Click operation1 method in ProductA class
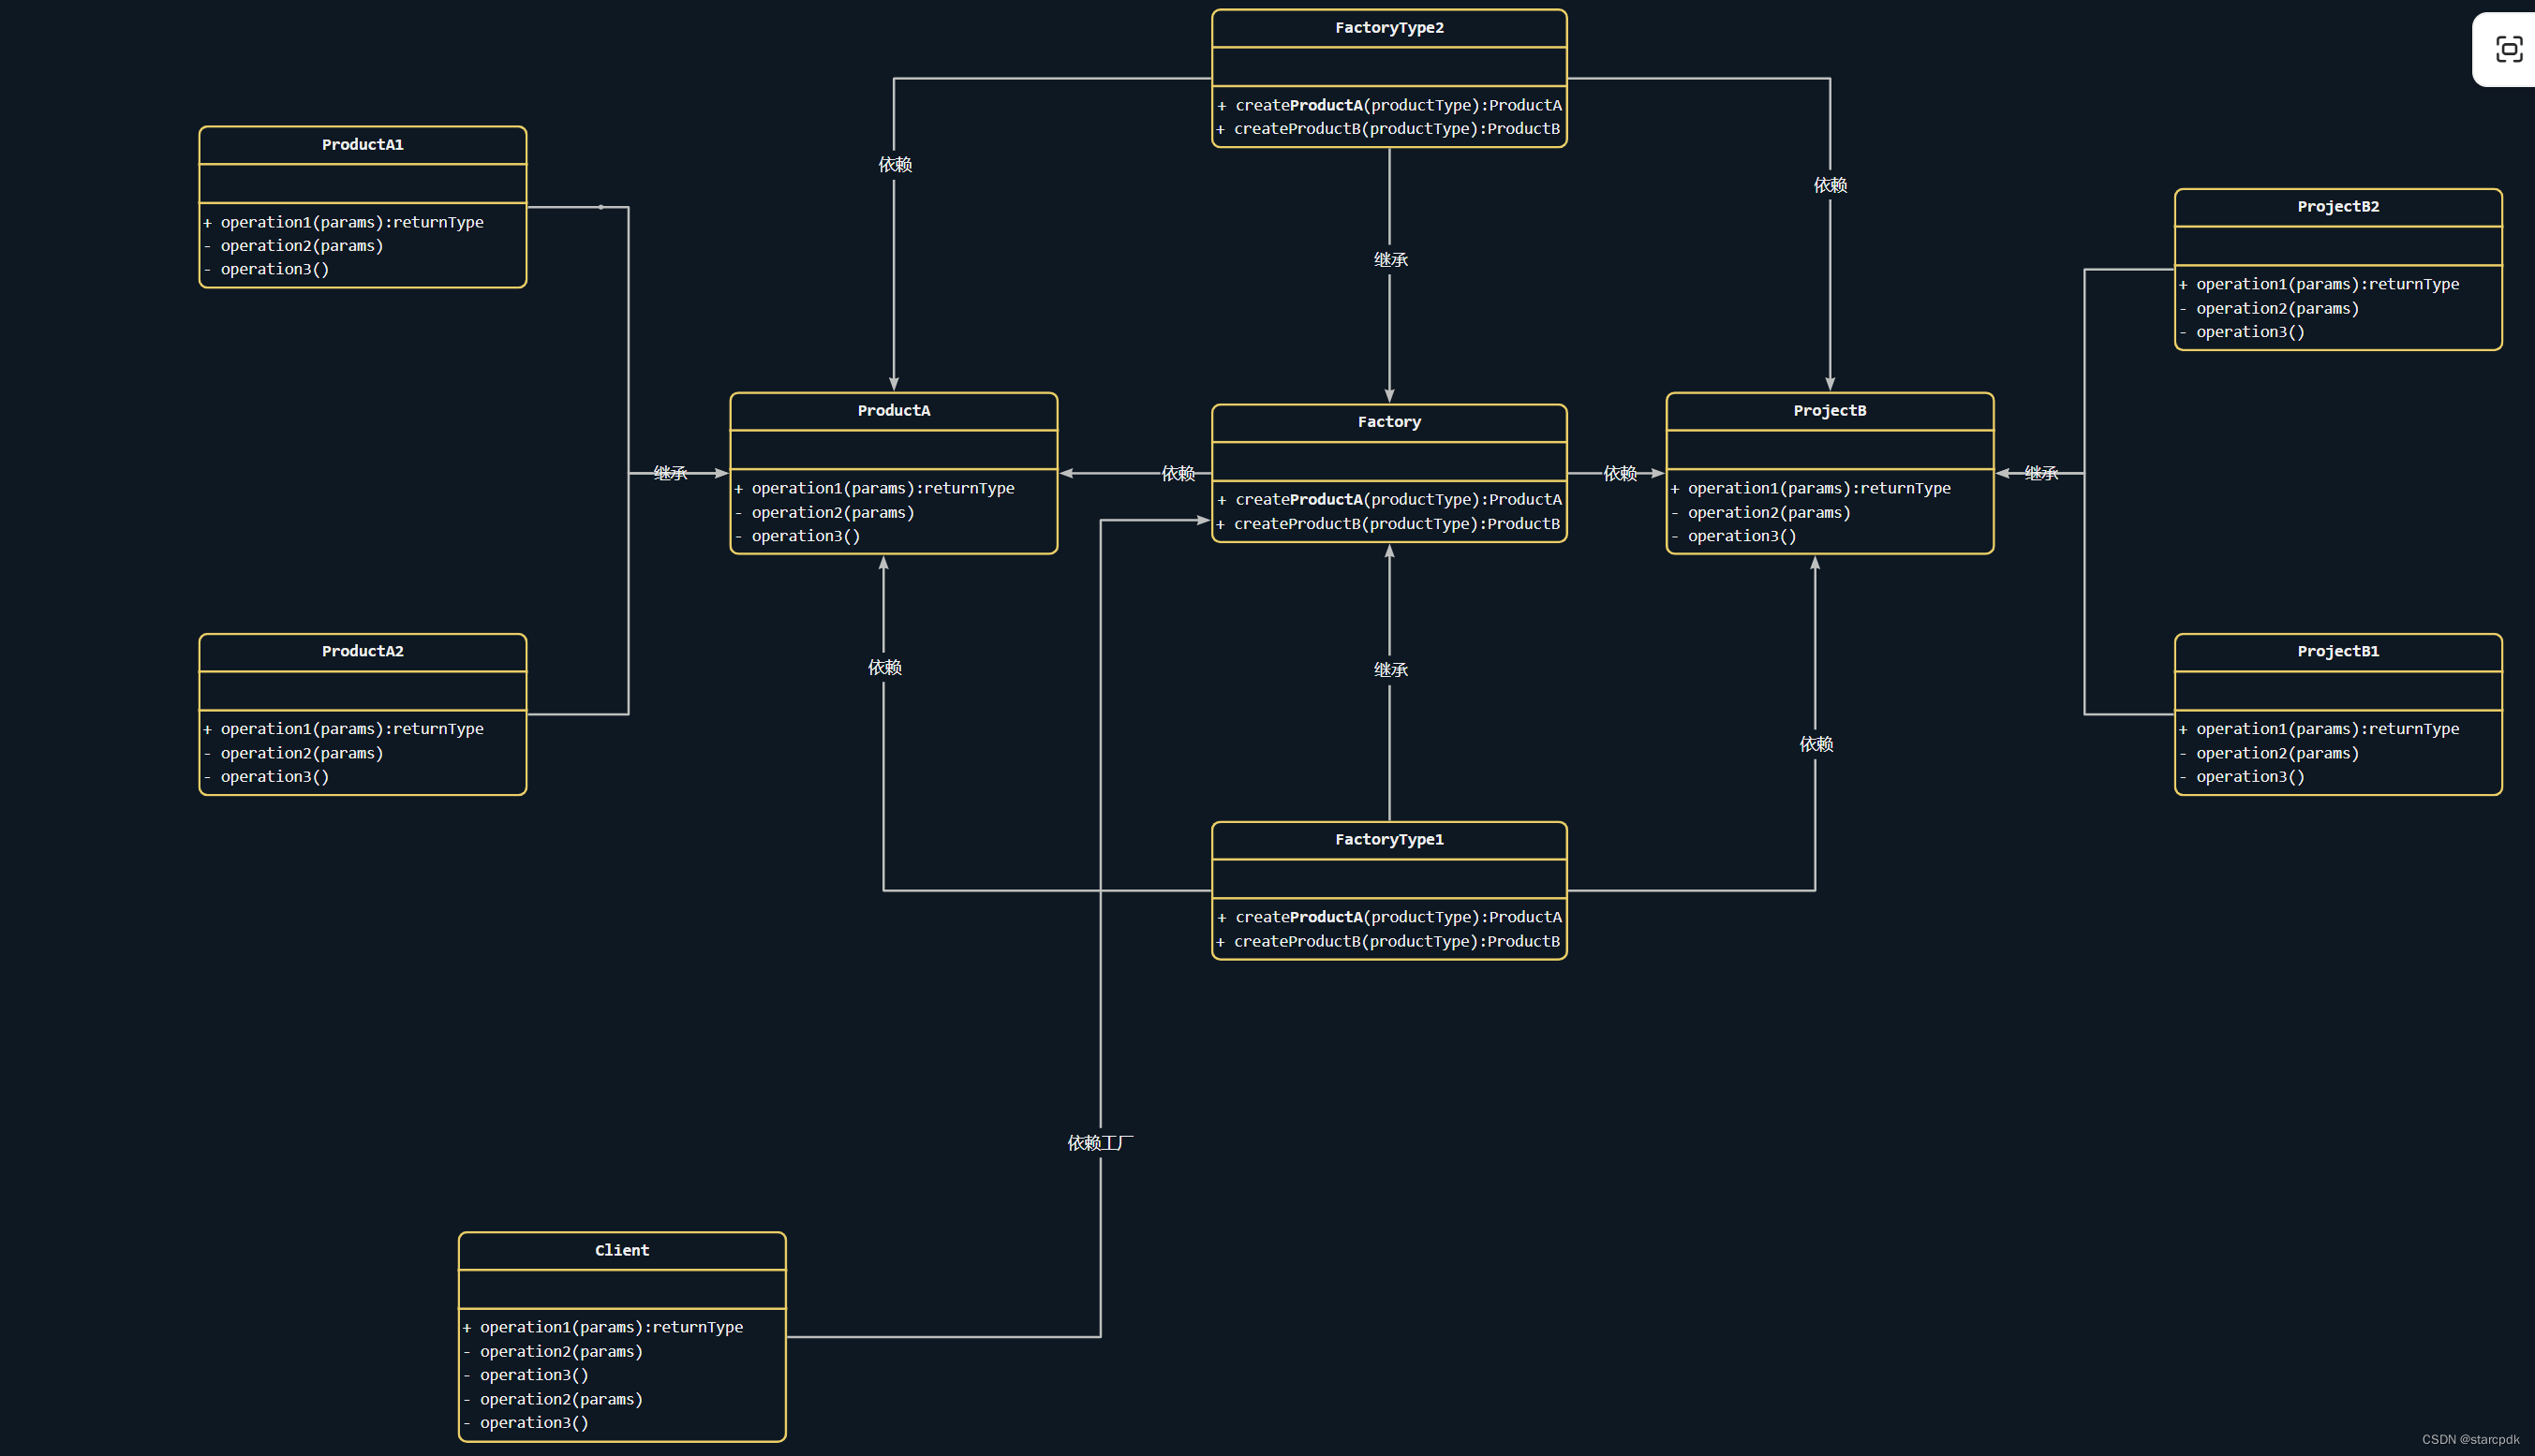This screenshot has width=2535, height=1456. pos(874,488)
